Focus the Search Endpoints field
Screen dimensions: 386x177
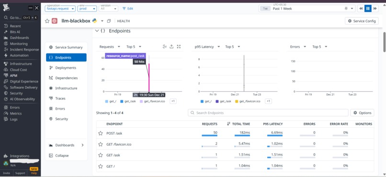pos(268,113)
